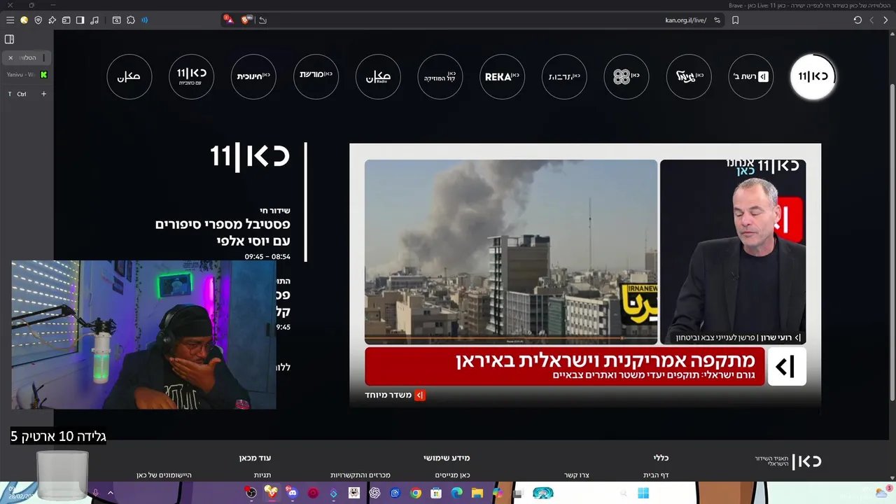
Task: Select the Kan Moreshet channel circle
Action: 316,76
